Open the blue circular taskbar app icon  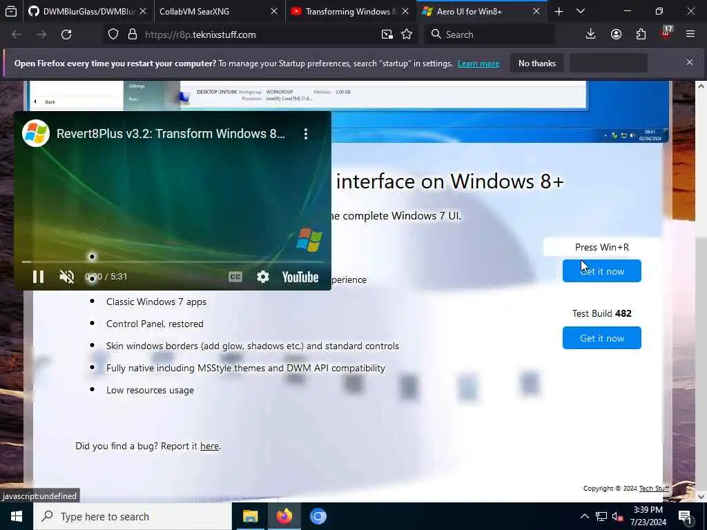[x=318, y=516]
